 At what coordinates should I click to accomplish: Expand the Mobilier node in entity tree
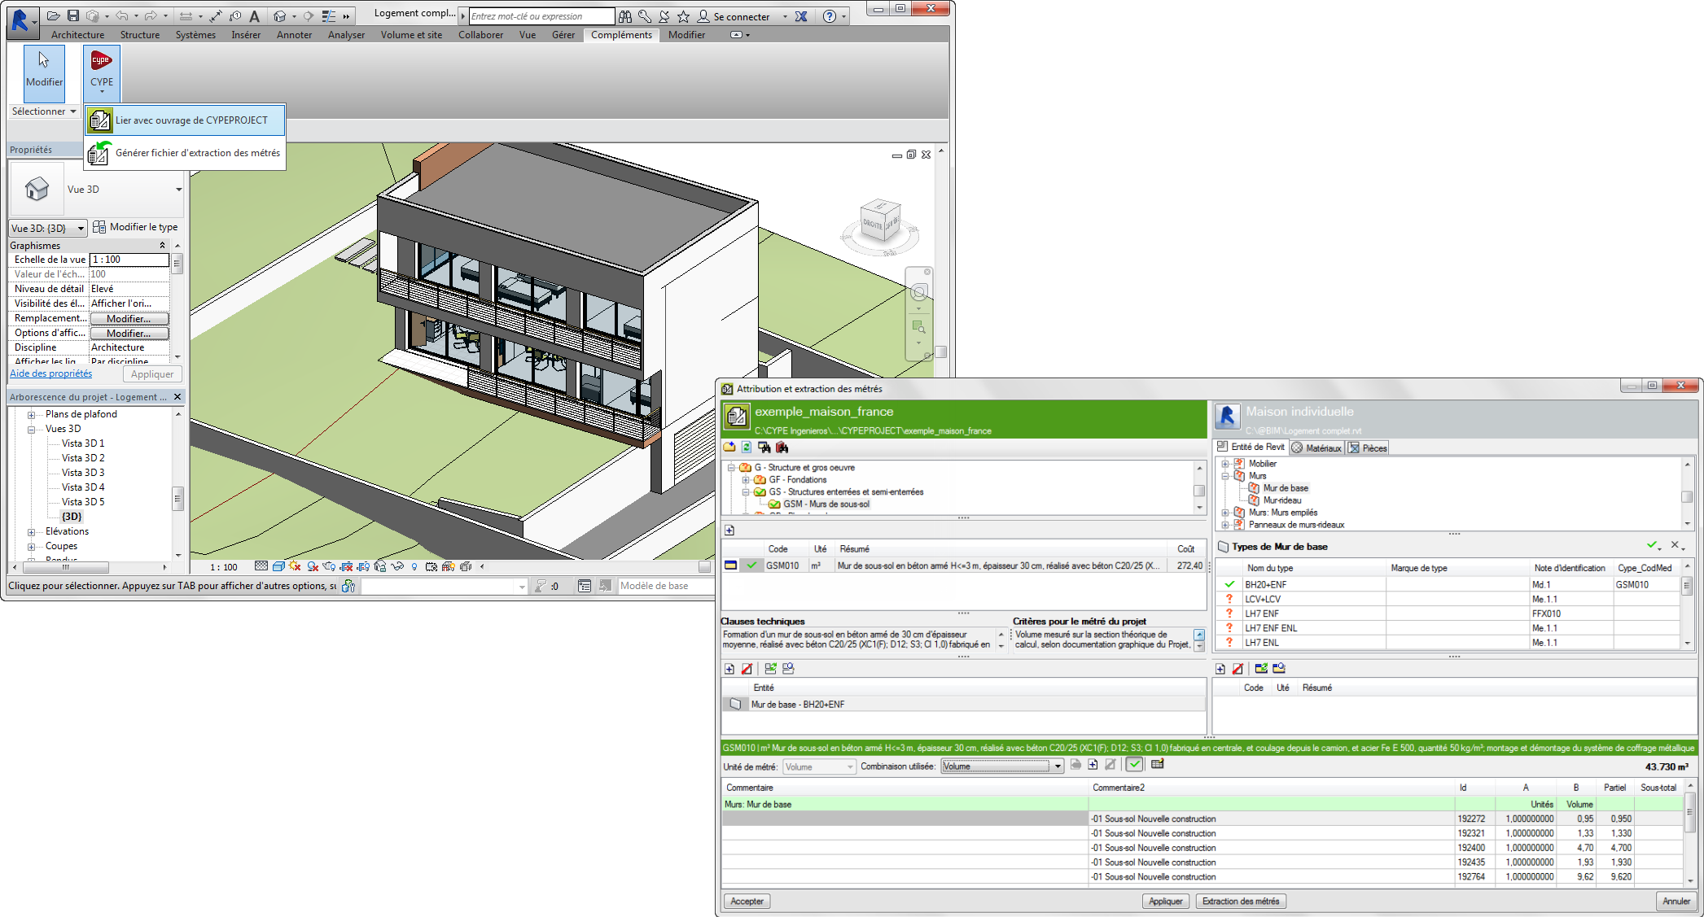click(1224, 464)
